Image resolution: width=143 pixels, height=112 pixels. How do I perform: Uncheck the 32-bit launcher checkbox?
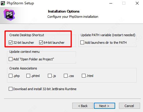[10, 43]
